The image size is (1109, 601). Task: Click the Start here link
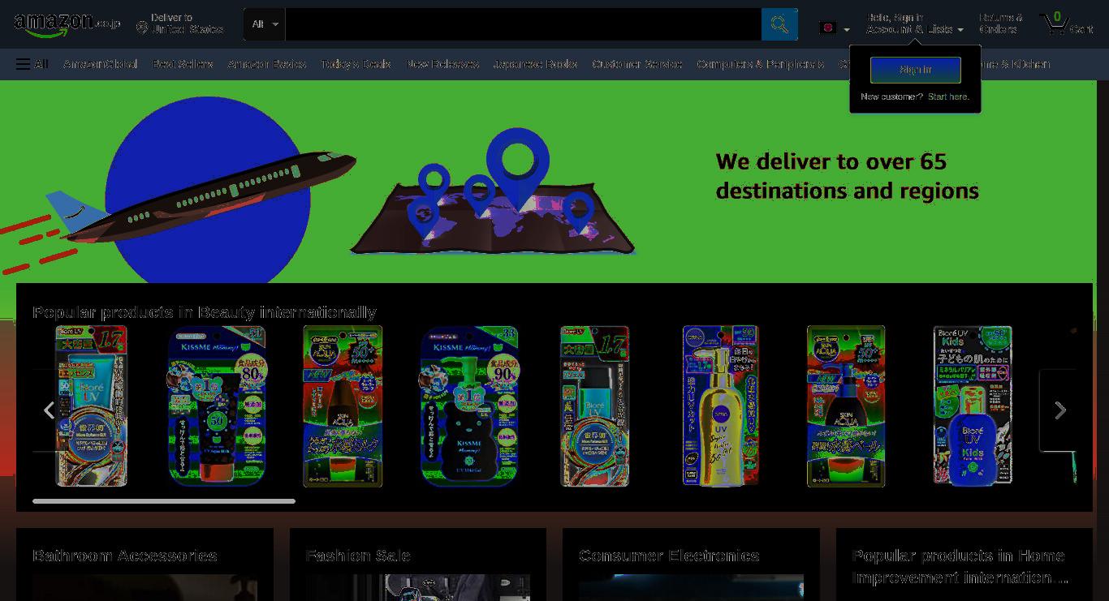pyautogui.click(x=948, y=97)
